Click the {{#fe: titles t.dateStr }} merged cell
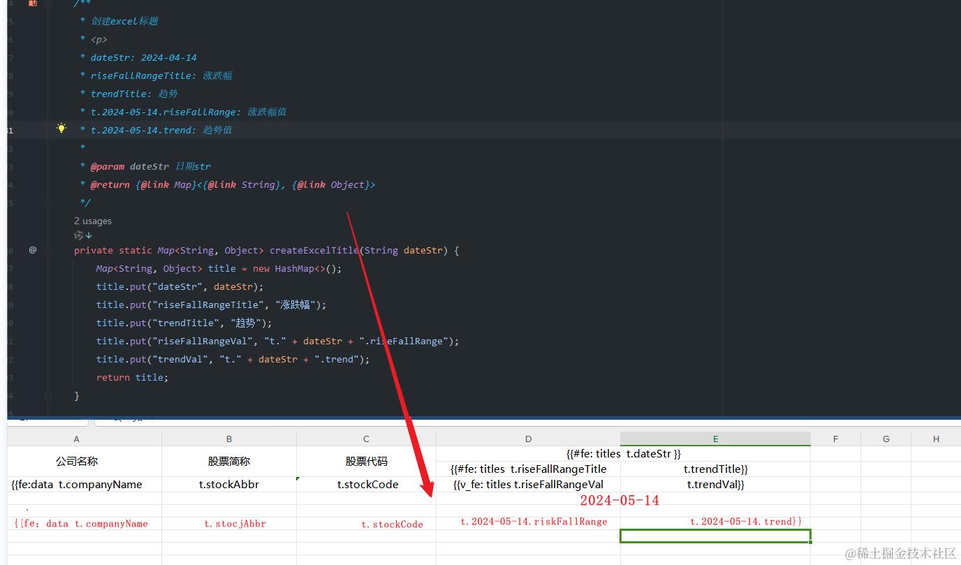Screen dimensions: 961x565 coord(623,453)
